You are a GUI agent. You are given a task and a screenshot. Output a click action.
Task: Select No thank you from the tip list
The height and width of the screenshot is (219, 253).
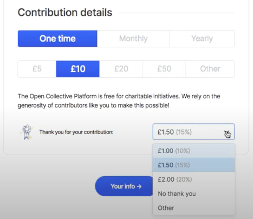click(177, 194)
